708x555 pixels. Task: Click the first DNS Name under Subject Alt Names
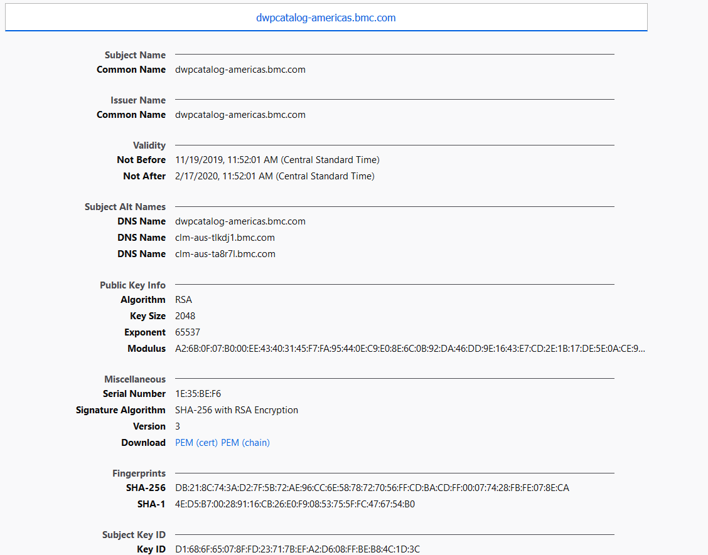[x=240, y=221]
